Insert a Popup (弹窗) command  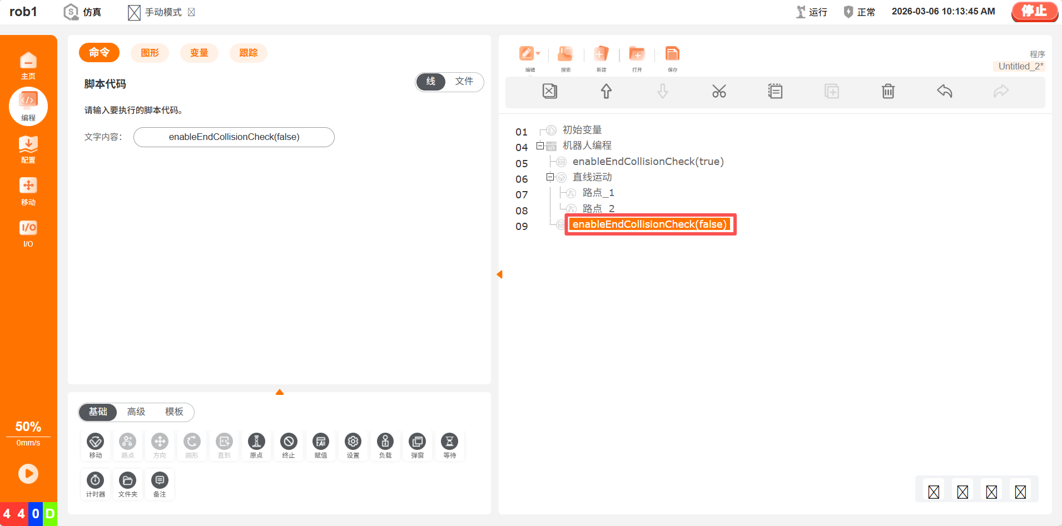tap(417, 445)
